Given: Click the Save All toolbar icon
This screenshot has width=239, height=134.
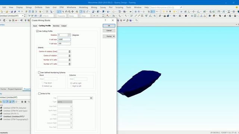Looking at the screenshot, I should 15,12.
